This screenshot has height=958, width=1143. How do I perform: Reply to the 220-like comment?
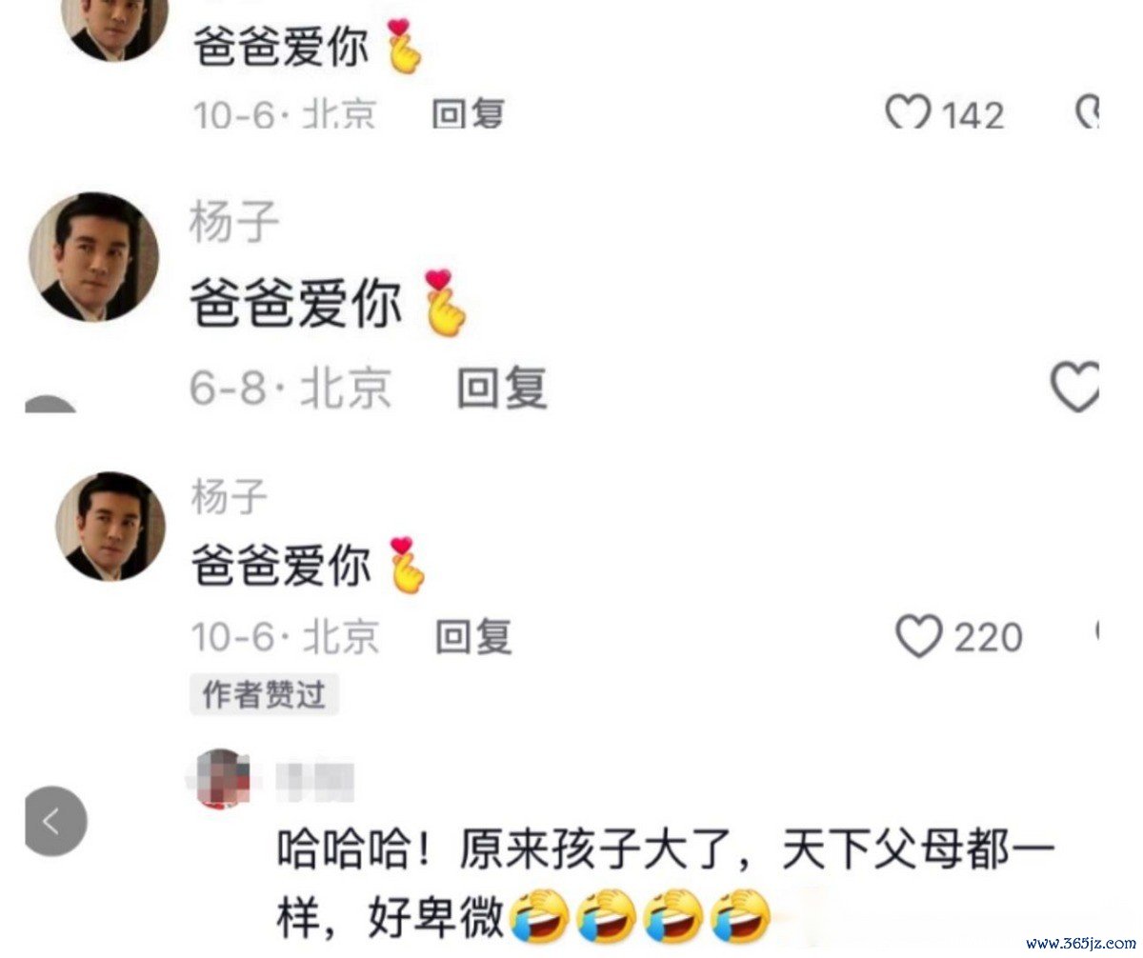click(x=473, y=636)
